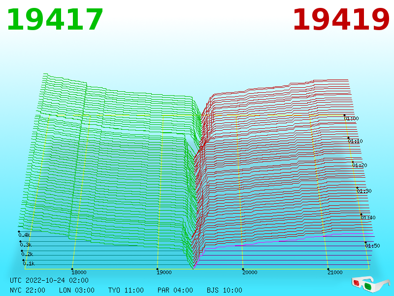The height and width of the screenshot is (296, 394).
Task: Click the BJS 10:00 time label
Action: 225,290
